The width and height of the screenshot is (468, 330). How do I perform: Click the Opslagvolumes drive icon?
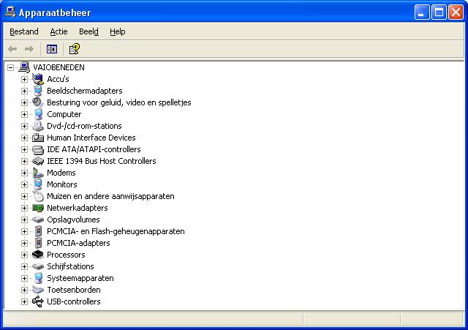[x=38, y=220]
